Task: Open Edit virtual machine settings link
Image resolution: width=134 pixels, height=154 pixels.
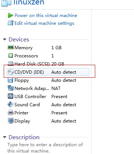Action: pyautogui.click(x=44, y=23)
